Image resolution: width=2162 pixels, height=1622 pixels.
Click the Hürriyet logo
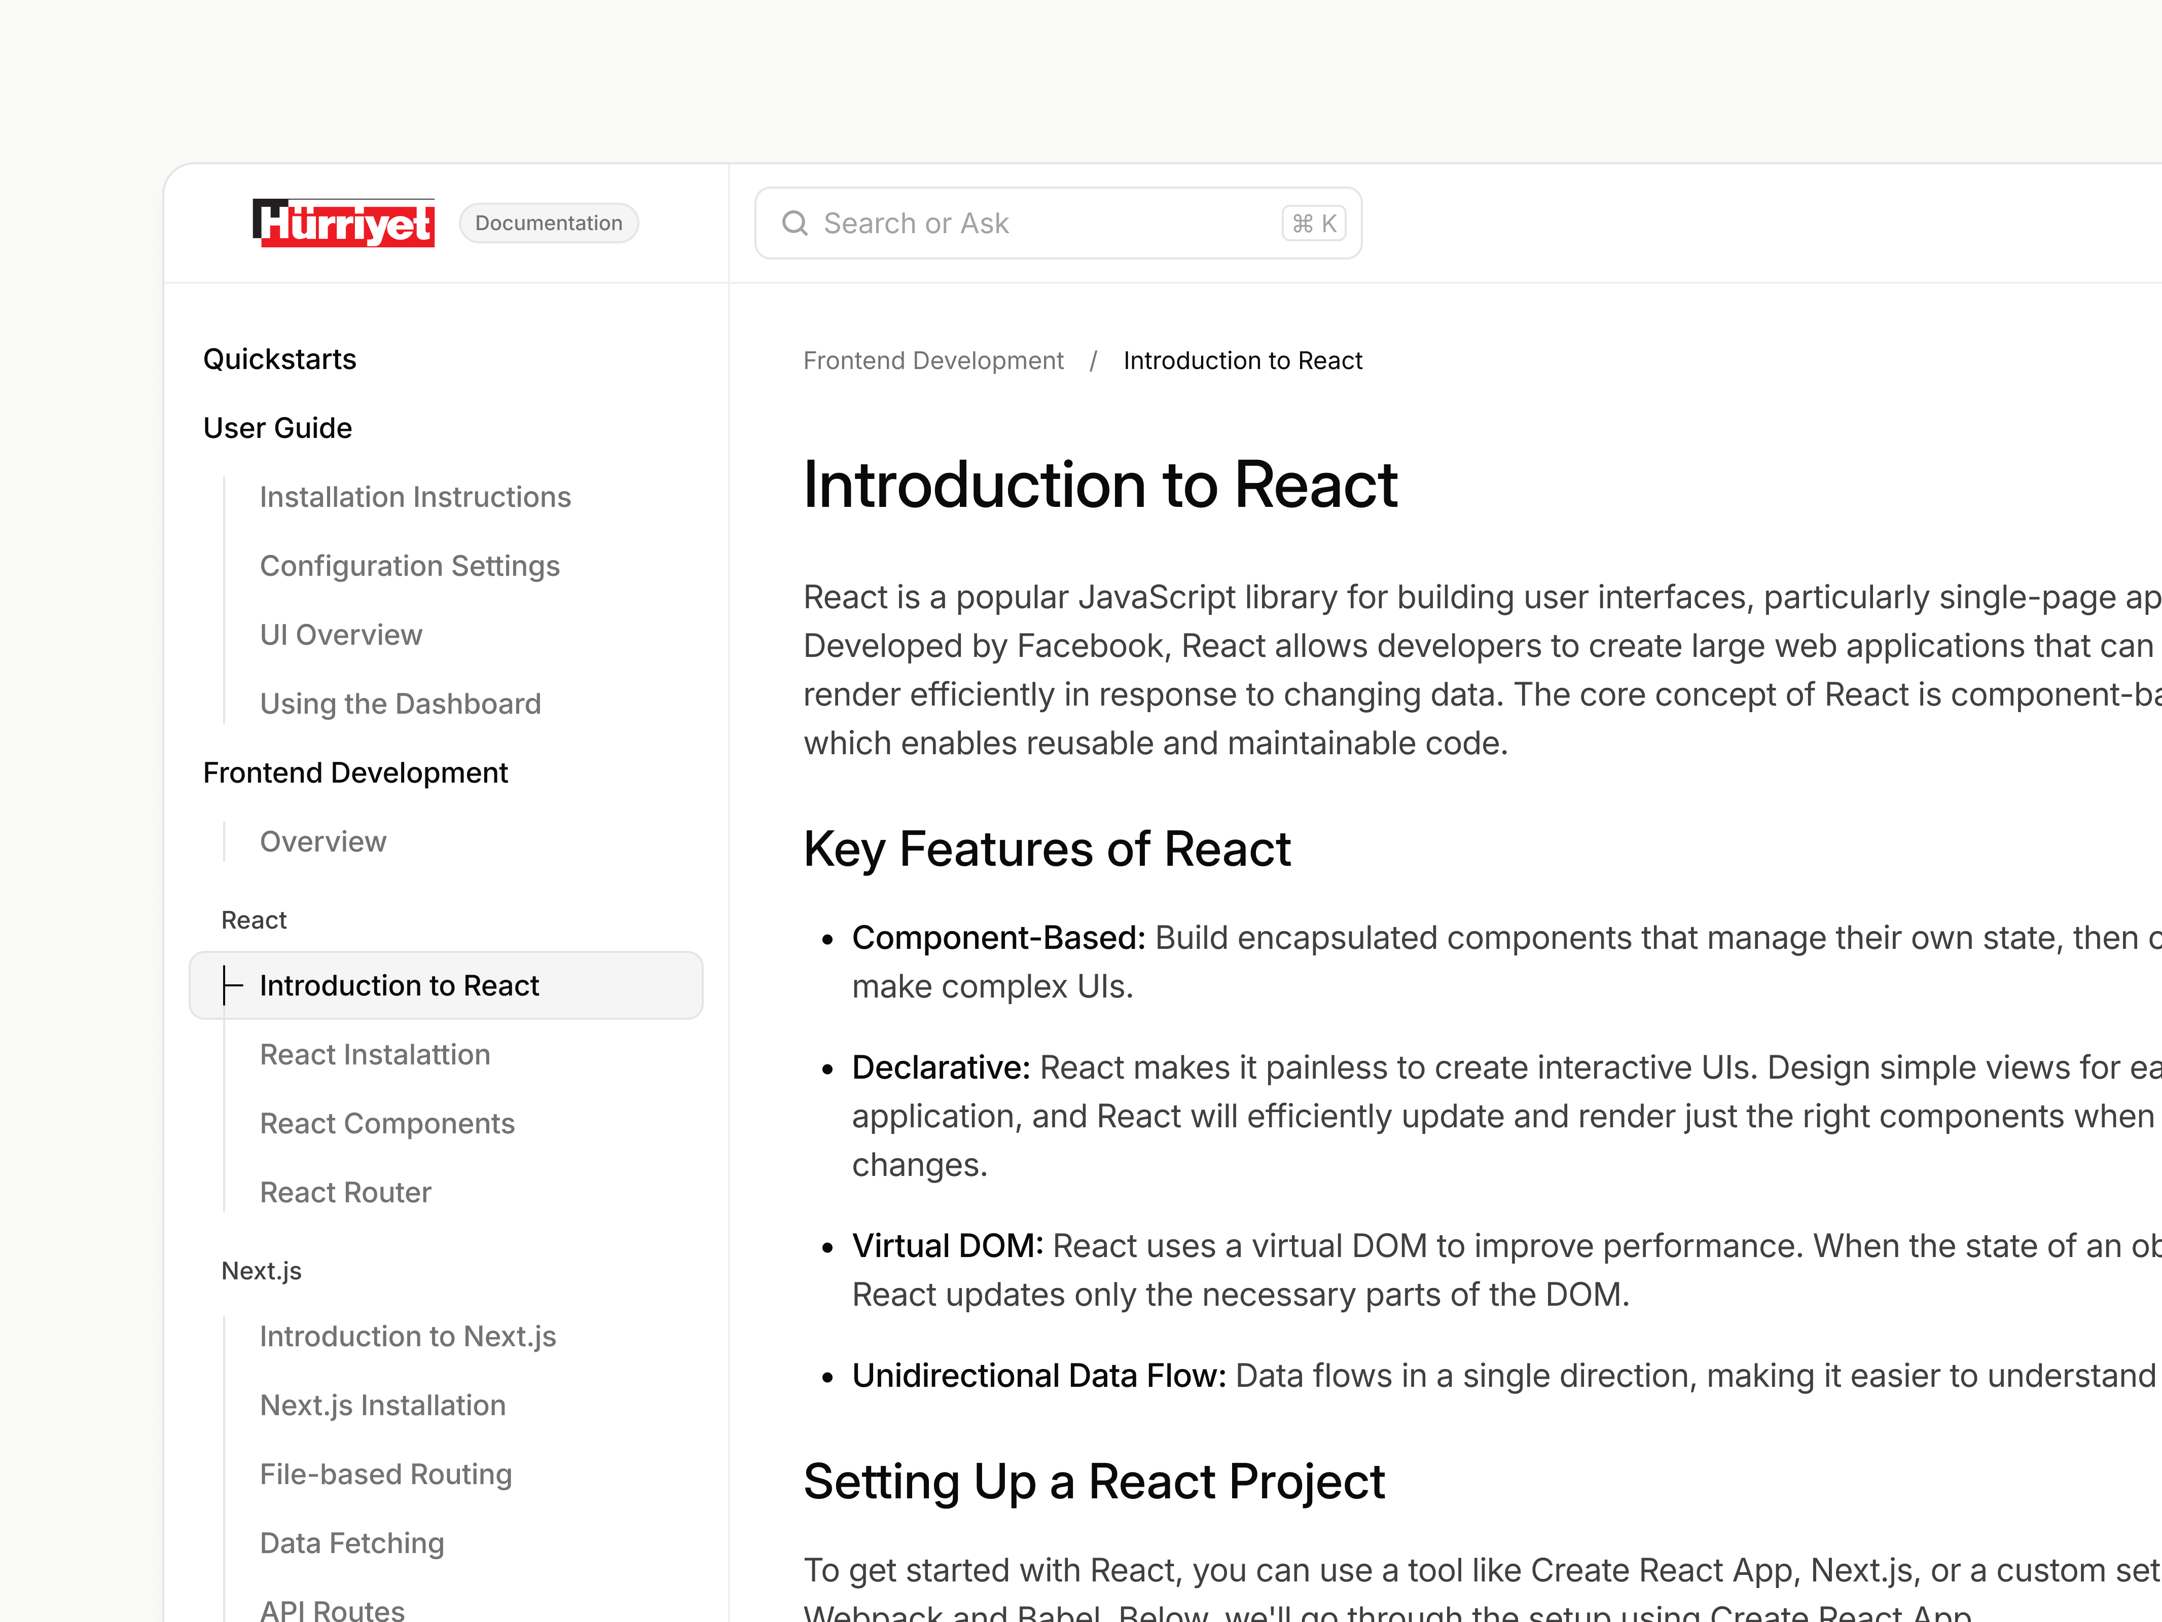point(344,223)
